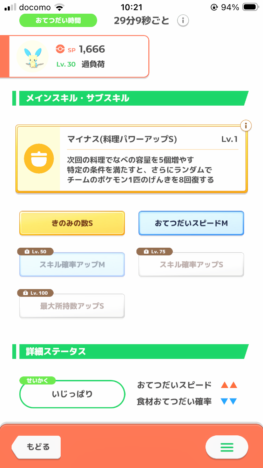The height and width of the screenshot is (468, 263).
Task: Open the マイナス main skill card
Action: pos(153,160)
